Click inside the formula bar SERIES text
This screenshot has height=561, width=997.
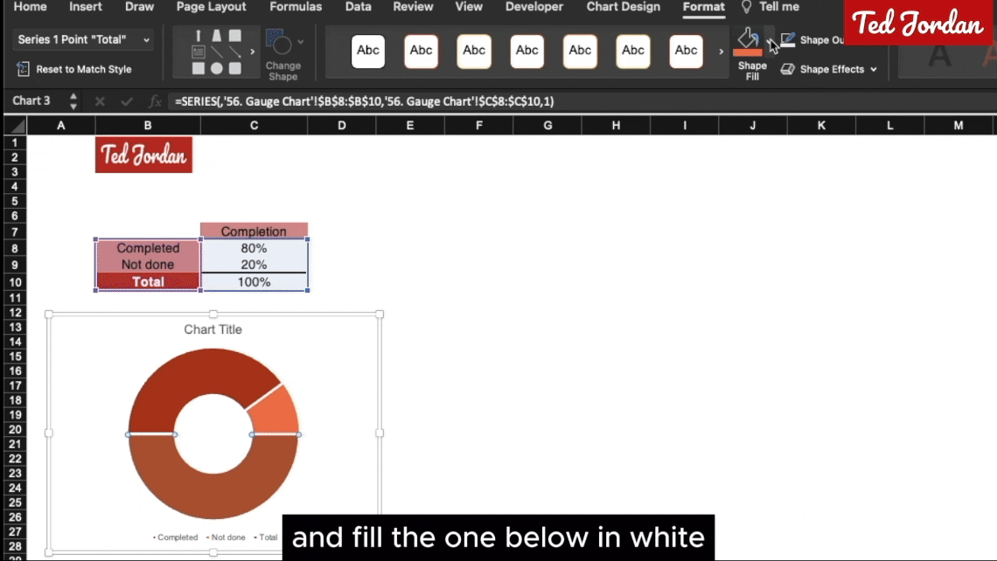tap(364, 101)
